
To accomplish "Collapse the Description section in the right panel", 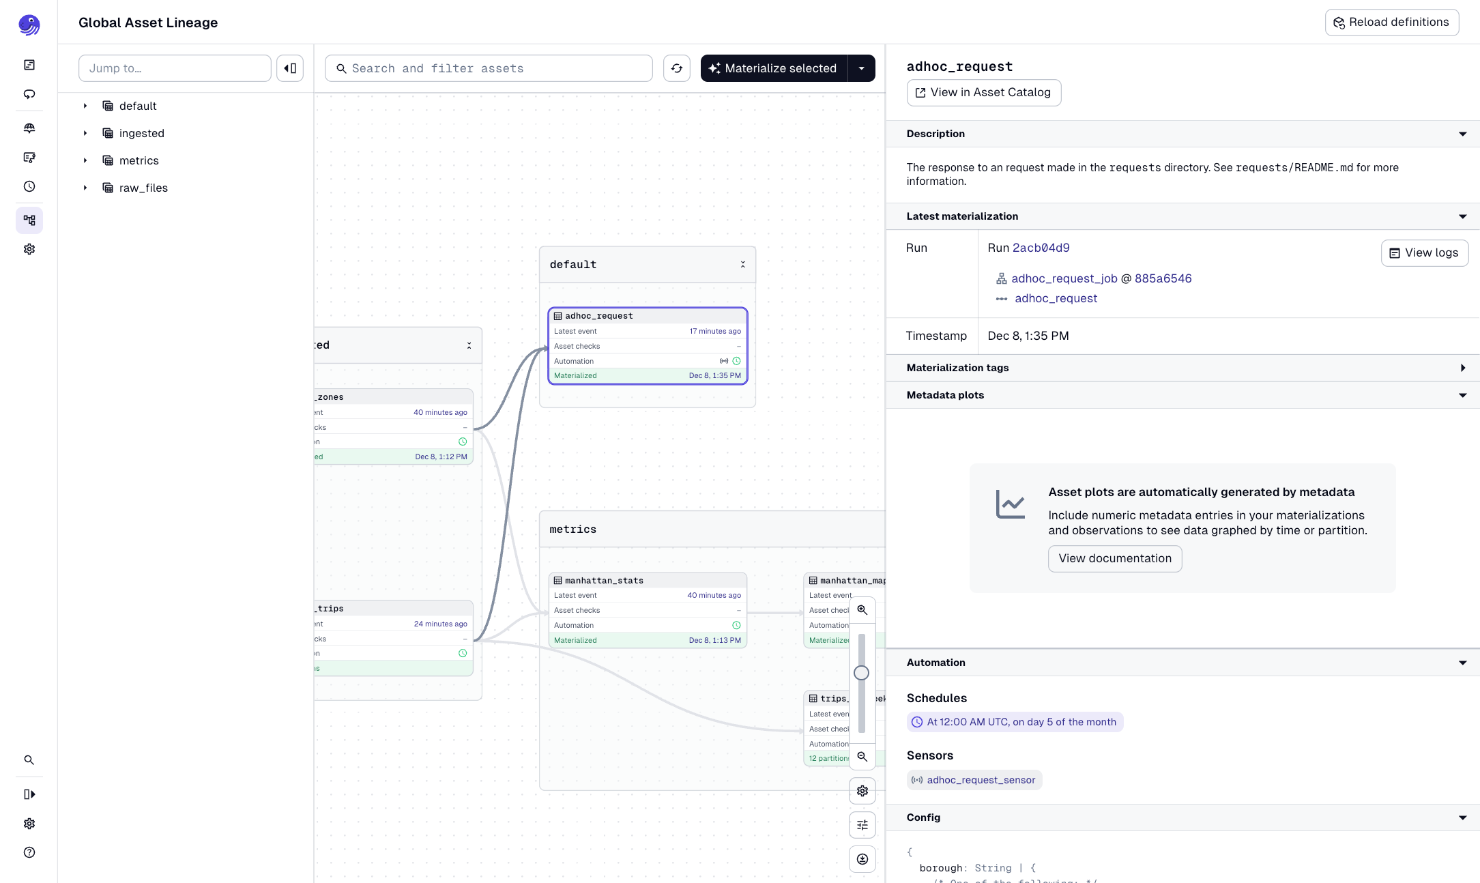I will [x=1463, y=134].
